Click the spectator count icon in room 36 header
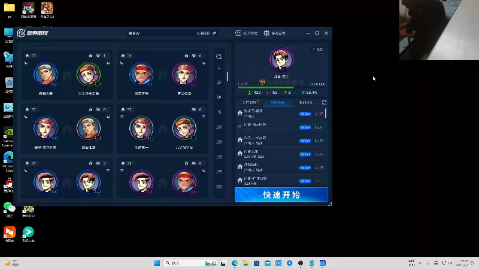 pyautogui.click(x=193, y=109)
